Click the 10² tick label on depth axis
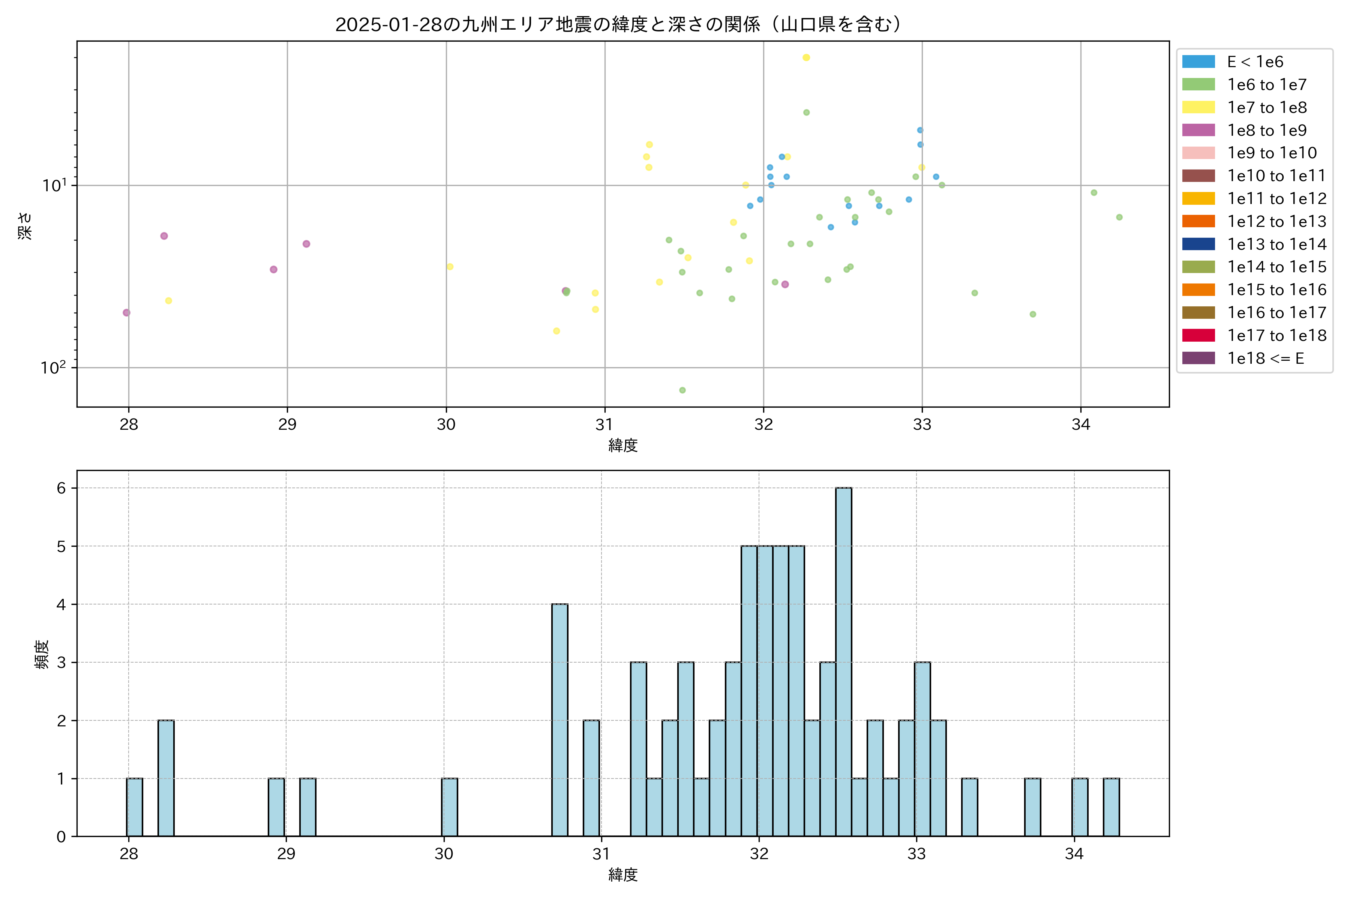This screenshot has width=1350, height=900. point(53,367)
